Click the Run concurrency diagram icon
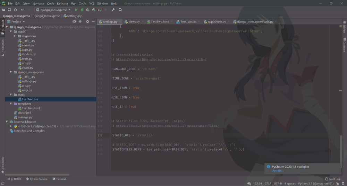 click(100, 10)
